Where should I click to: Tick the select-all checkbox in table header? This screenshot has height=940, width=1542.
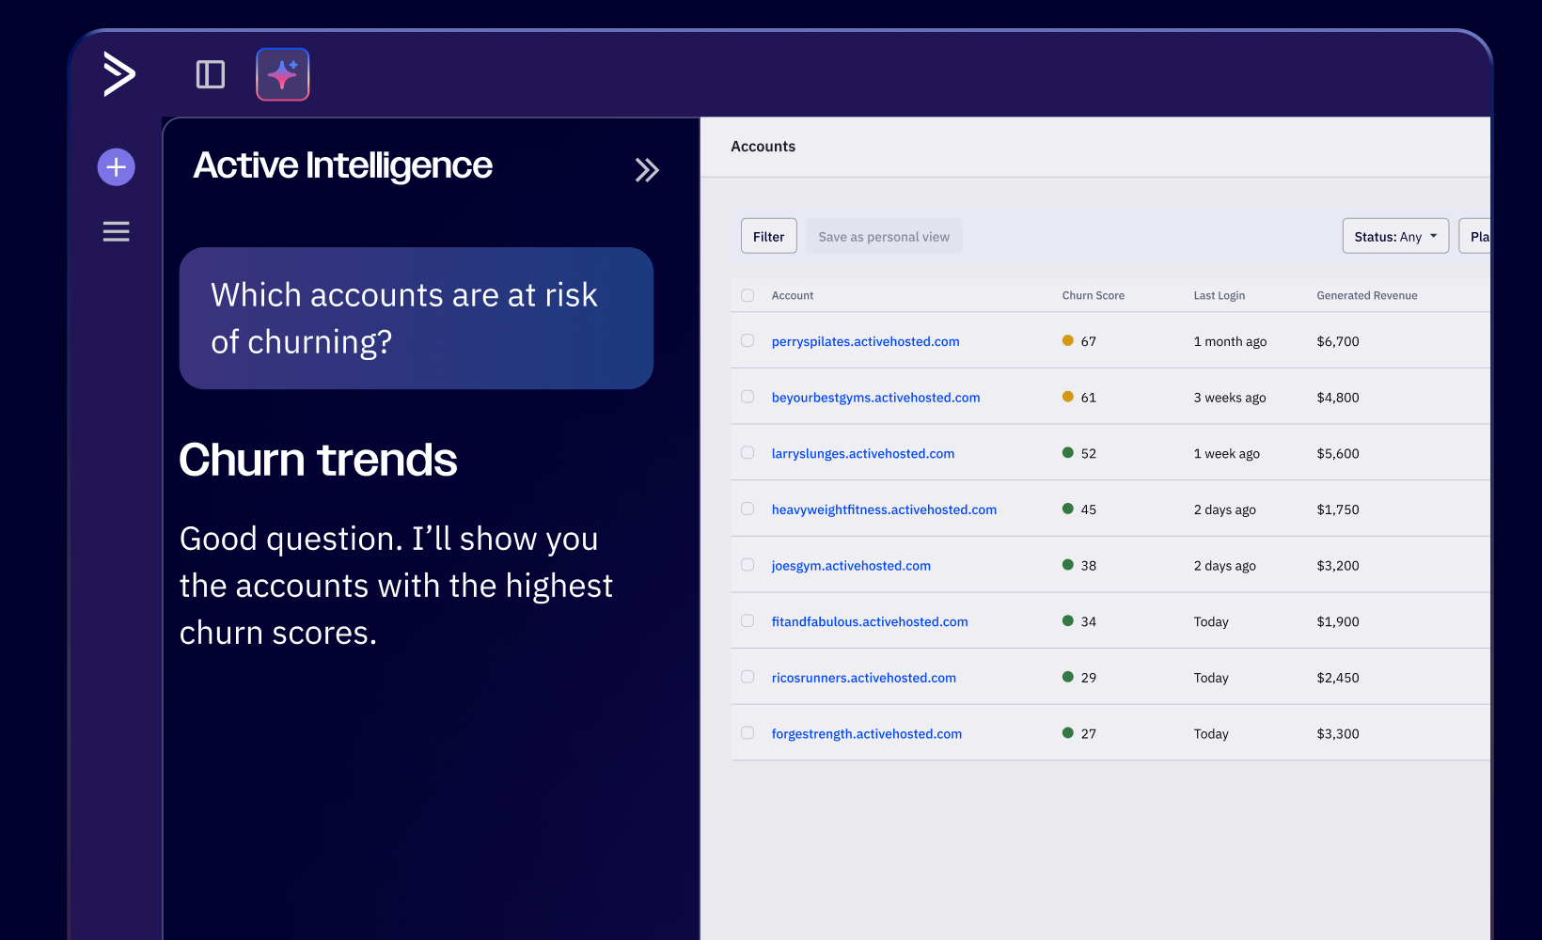tap(747, 295)
